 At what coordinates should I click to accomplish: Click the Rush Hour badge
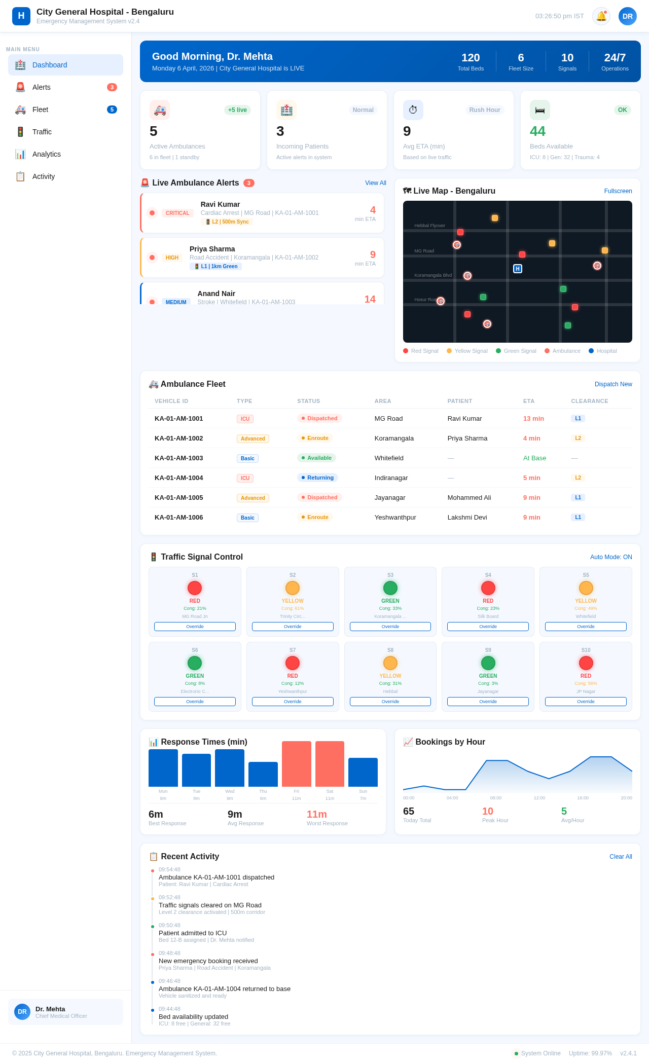[x=485, y=110]
